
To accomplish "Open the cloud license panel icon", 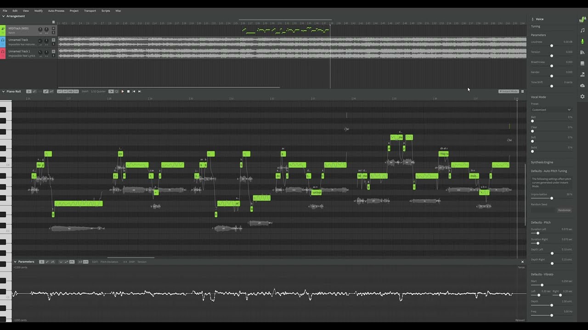I will (582, 85).
